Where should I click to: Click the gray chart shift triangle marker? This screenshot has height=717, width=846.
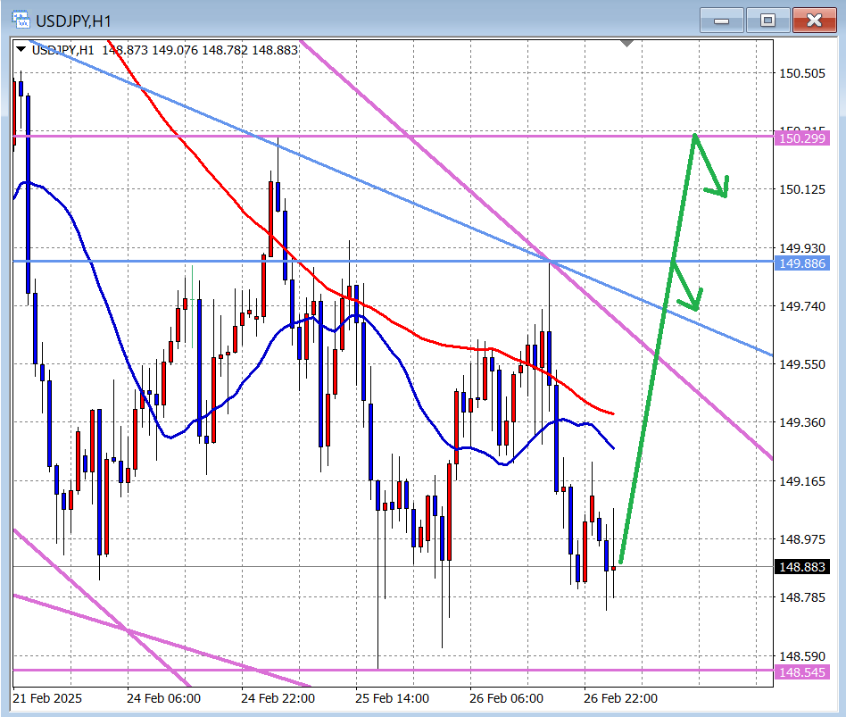click(628, 43)
